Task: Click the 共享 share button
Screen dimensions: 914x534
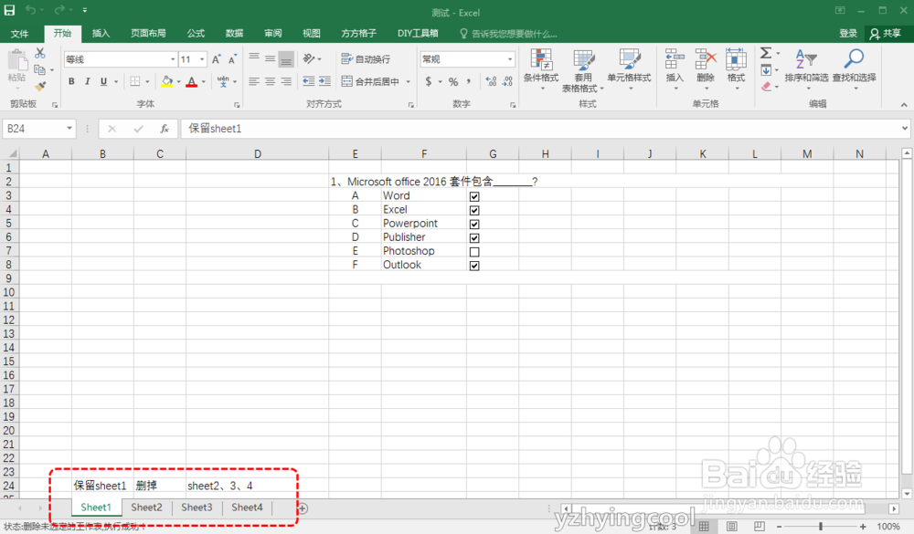Action: [x=885, y=33]
